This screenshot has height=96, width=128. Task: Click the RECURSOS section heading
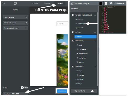(79, 67)
